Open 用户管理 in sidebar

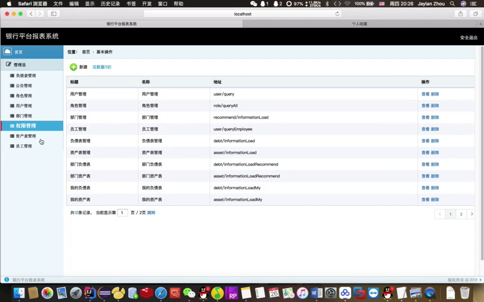(24, 106)
